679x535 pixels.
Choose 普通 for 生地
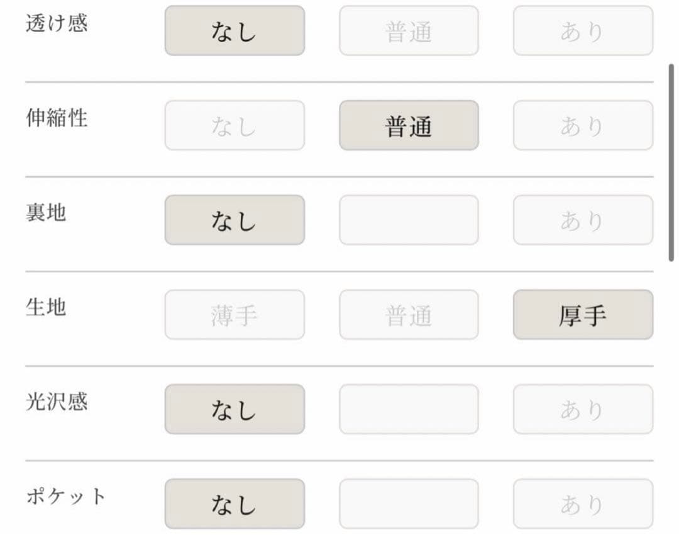point(409,315)
